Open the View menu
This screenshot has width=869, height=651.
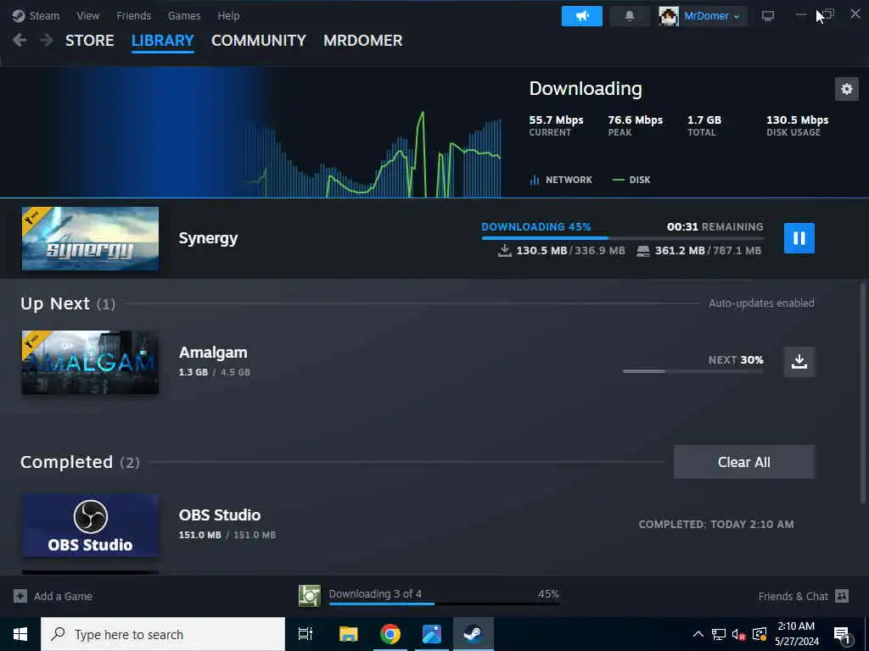click(x=88, y=15)
